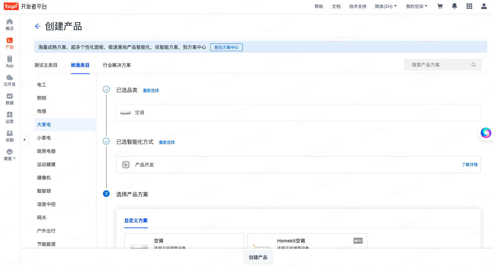The width and height of the screenshot is (493, 266).
Task: Select 小家电 in the category list
Action: (44, 138)
